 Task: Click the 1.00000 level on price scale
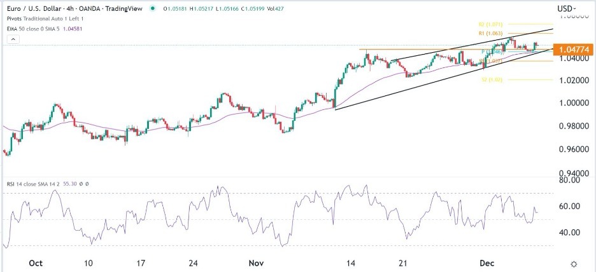click(569, 103)
